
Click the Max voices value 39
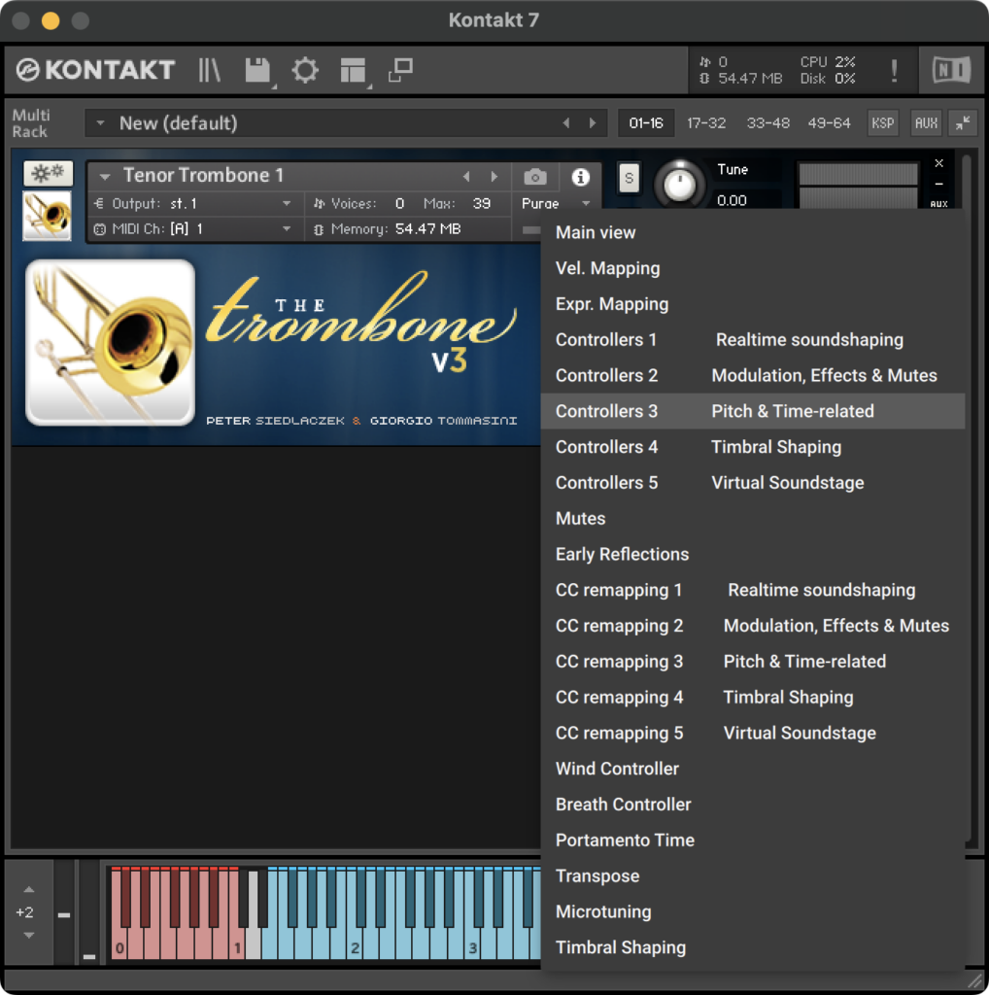point(482,204)
